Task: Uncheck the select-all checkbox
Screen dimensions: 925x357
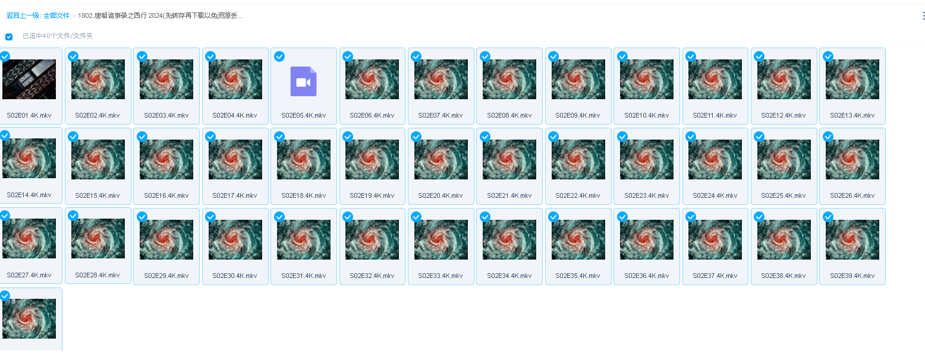Action: click(x=9, y=37)
